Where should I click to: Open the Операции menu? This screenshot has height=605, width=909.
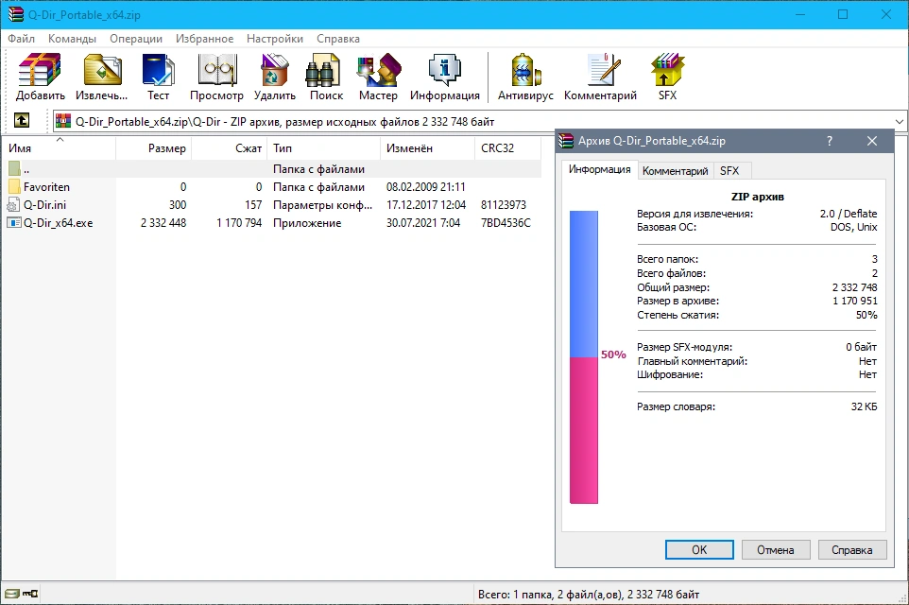(x=136, y=38)
